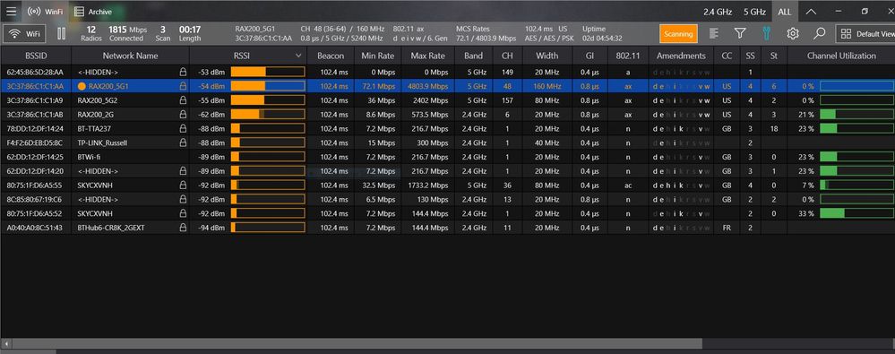The height and width of the screenshot is (354, 895).
Task: Toggle the orange Scanning button
Action: click(x=678, y=34)
